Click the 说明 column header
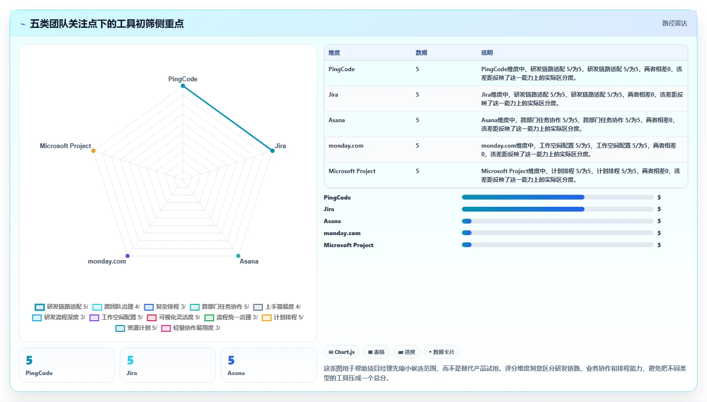Screen dimensions: 707x402 click(x=487, y=53)
